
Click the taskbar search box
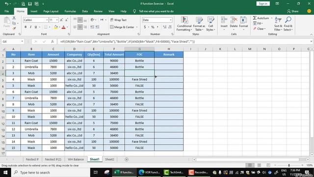pyautogui.click(x=51, y=173)
